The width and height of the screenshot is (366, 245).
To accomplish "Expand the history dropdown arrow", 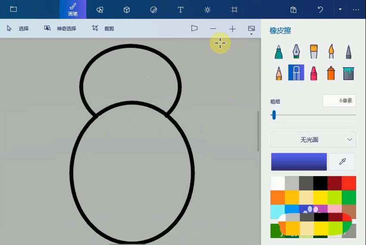I will 340,9.
